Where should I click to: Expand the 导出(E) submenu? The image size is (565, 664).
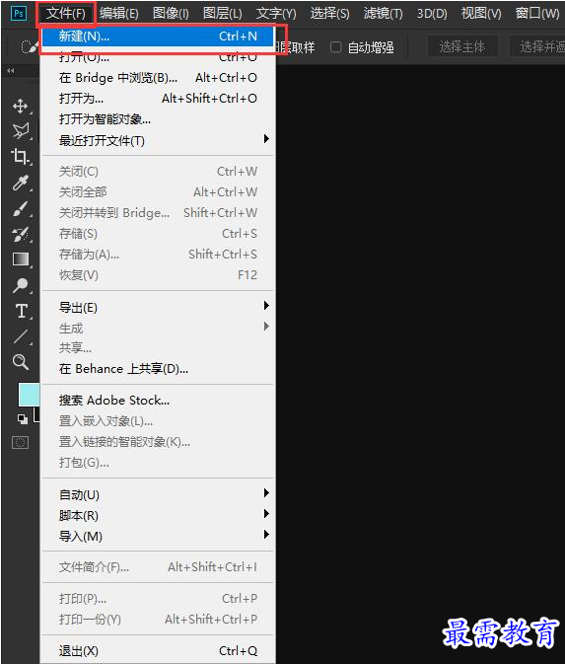tap(158, 308)
